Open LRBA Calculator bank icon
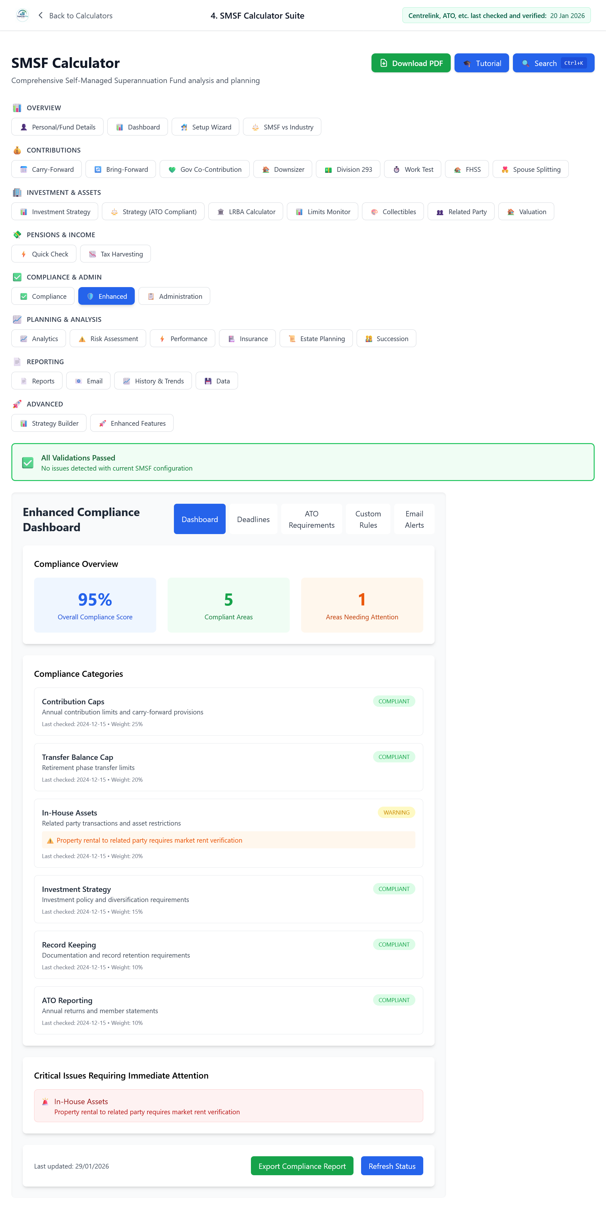The image size is (606, 1209). pyautogui.click(x=220, y=212)
